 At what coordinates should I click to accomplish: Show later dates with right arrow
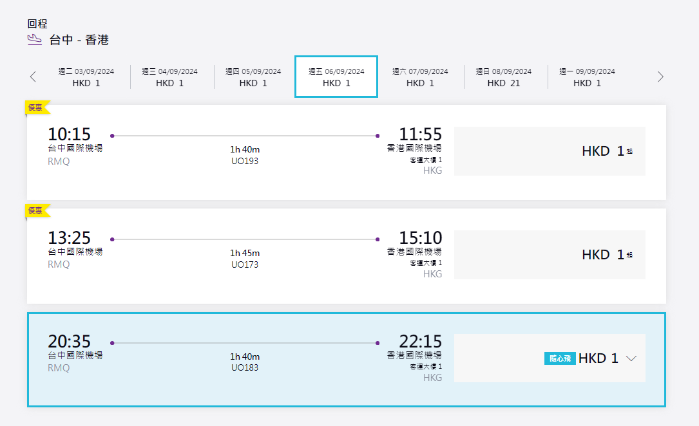[660, 77]
